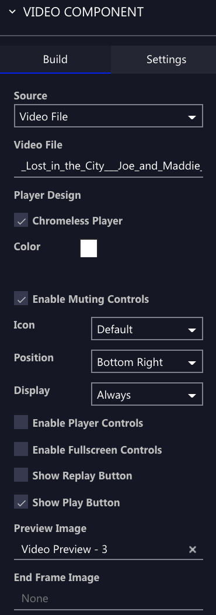
Task: Check the Enable Fullscreen Controls box
Action: 21,449
